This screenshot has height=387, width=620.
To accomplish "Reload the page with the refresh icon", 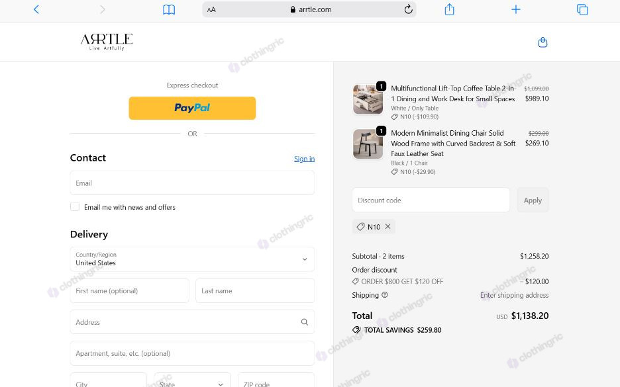I will click(409, 9).
